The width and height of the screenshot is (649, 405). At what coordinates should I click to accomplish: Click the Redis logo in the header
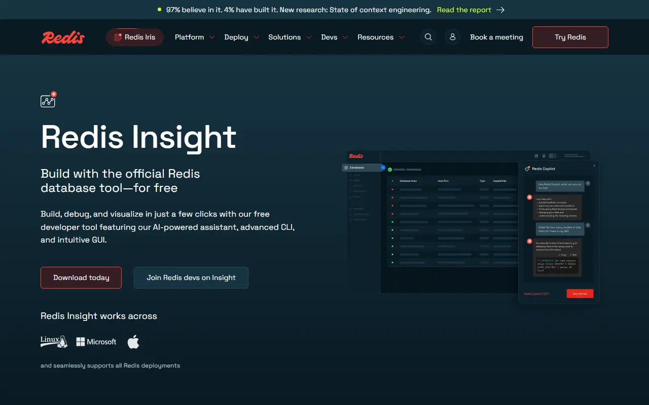[x=63, y=37]
